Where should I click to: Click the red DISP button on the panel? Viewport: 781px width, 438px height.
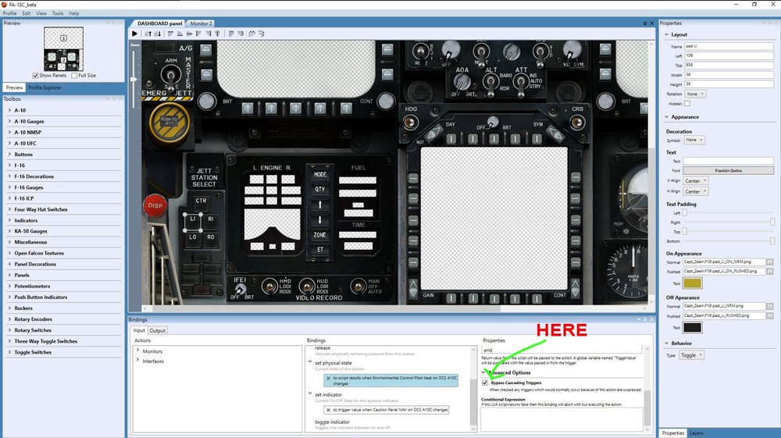pyautogui.click(x=155, y=205)
